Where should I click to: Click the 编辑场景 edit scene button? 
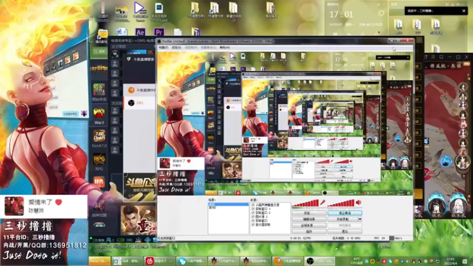(309, 219)
